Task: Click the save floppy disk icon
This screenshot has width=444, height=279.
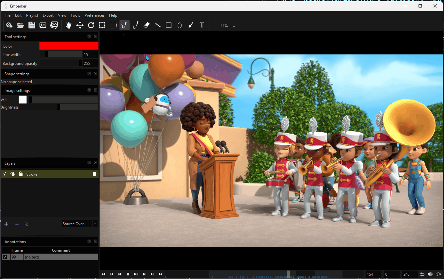Action: (x=32, y=25)
